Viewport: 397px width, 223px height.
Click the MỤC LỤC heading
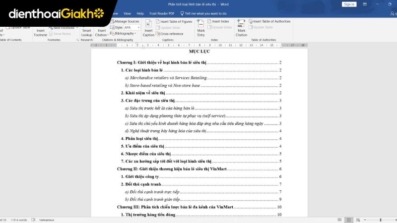pyautogui.click(x=199, y=52)
